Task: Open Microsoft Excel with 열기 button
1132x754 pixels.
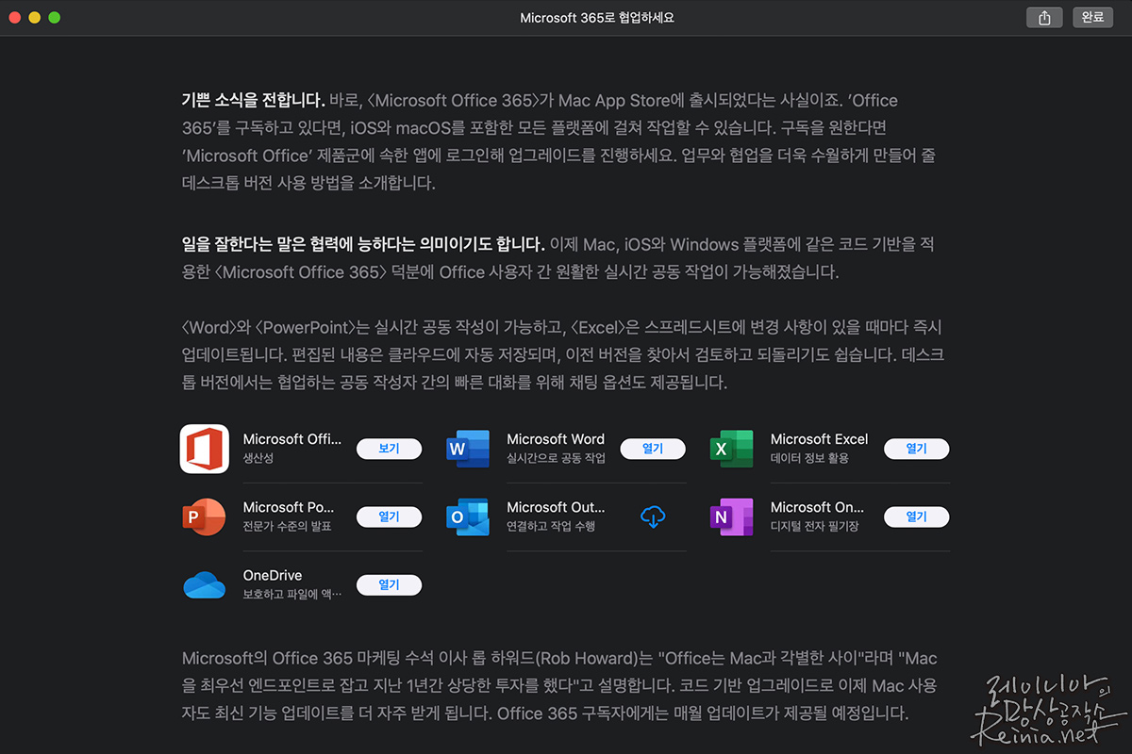Action: pyautogui.click(x=916, y=449)
